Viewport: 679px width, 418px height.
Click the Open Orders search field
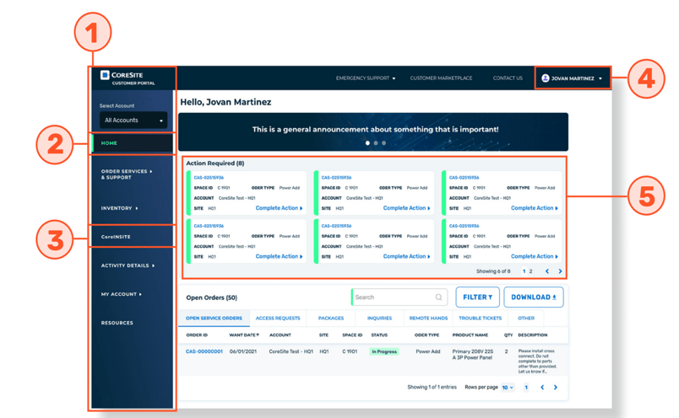[x=399, y=297]
